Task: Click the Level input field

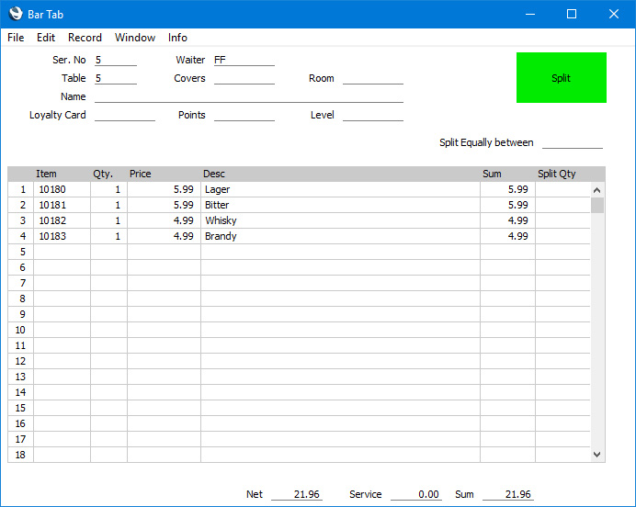Action: point(373,115)
